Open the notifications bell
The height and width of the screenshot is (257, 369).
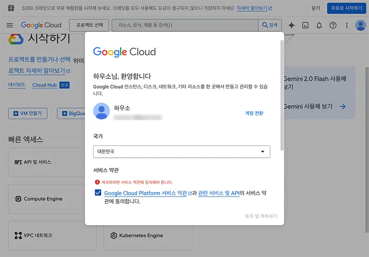[319, 25]
